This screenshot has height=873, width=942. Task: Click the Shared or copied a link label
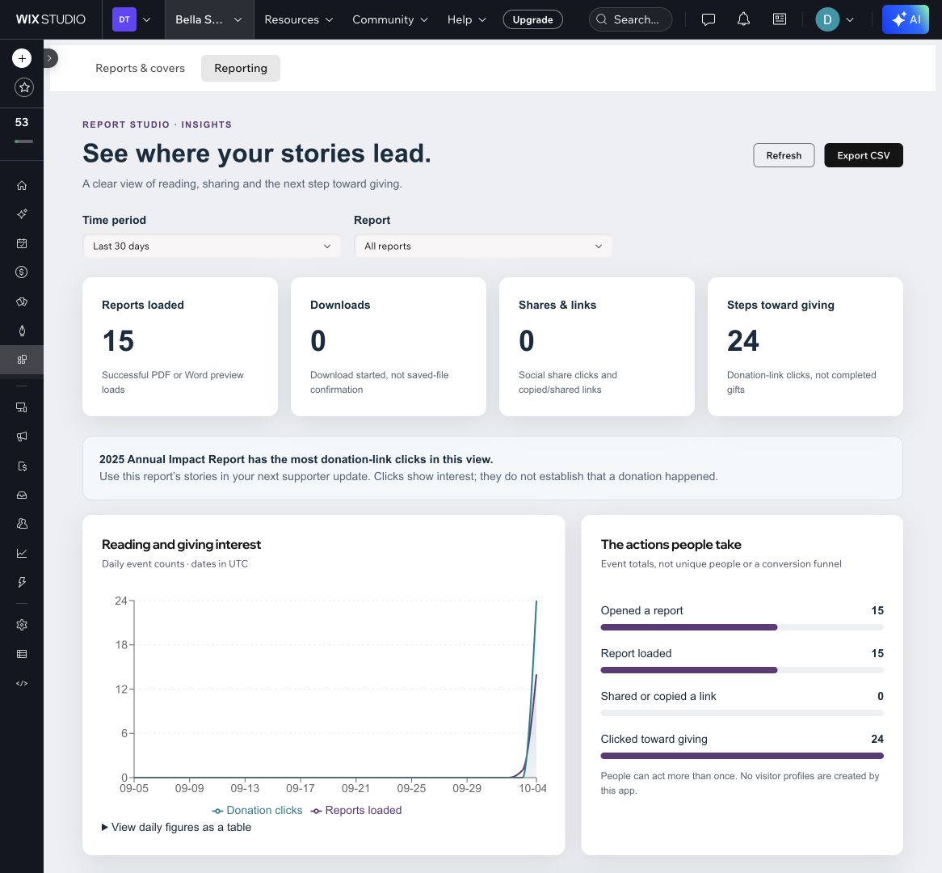(x=658, y=696)
